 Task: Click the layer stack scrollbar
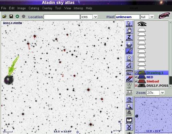point(170,54)
